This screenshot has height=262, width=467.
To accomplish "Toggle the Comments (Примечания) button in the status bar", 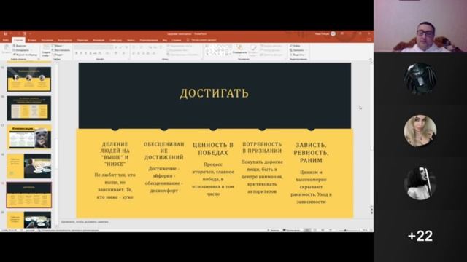I will [291, 230].
